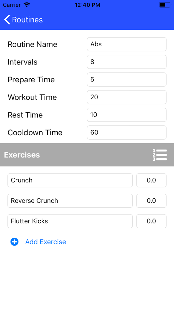Edit the Intervals value of 8
This screenshot has width=174, height=310.
pos(126,62)
